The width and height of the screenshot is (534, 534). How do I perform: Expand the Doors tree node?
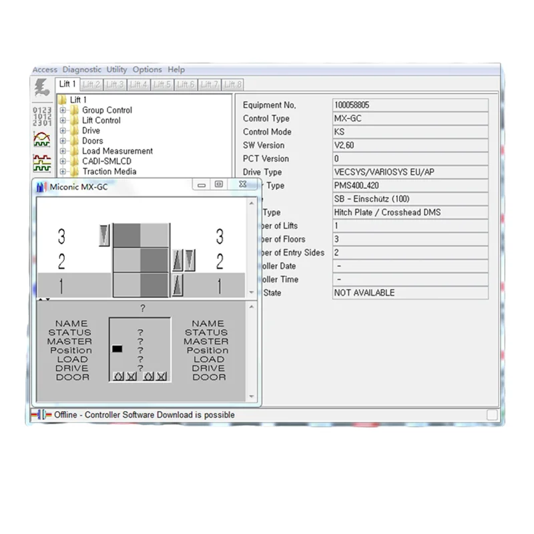pos(63,141)
